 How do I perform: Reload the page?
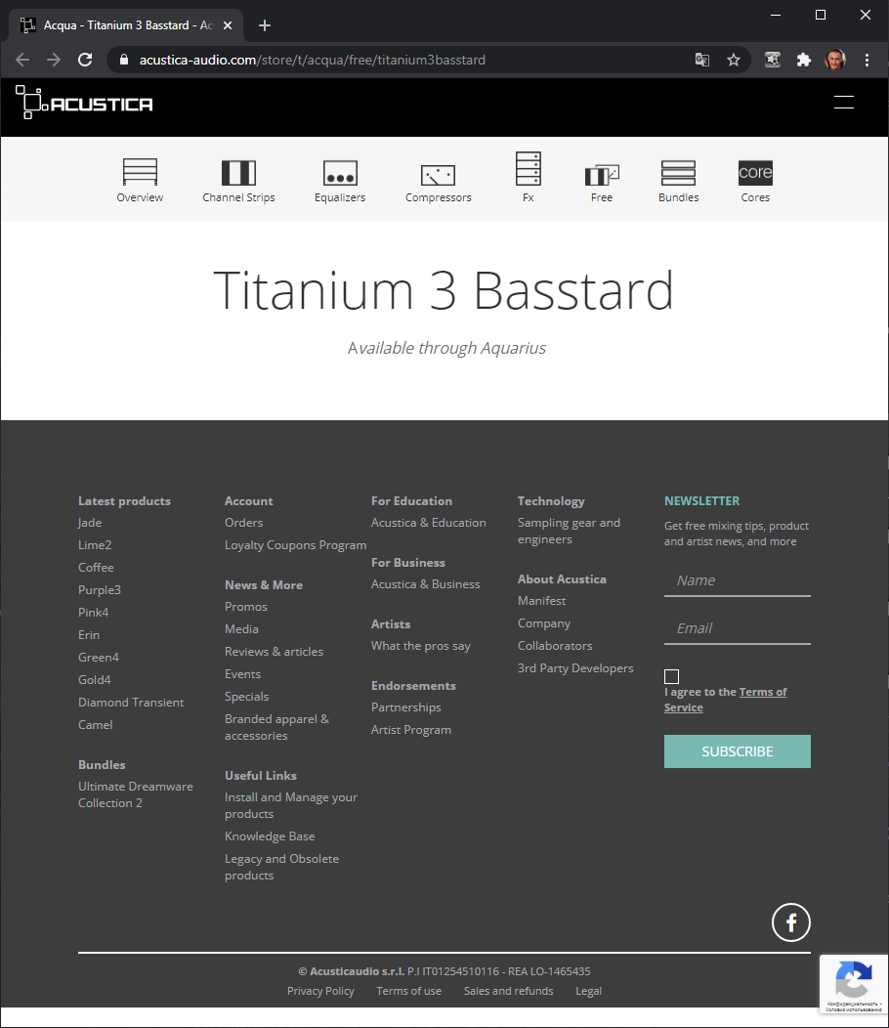(x=85, y=60)
